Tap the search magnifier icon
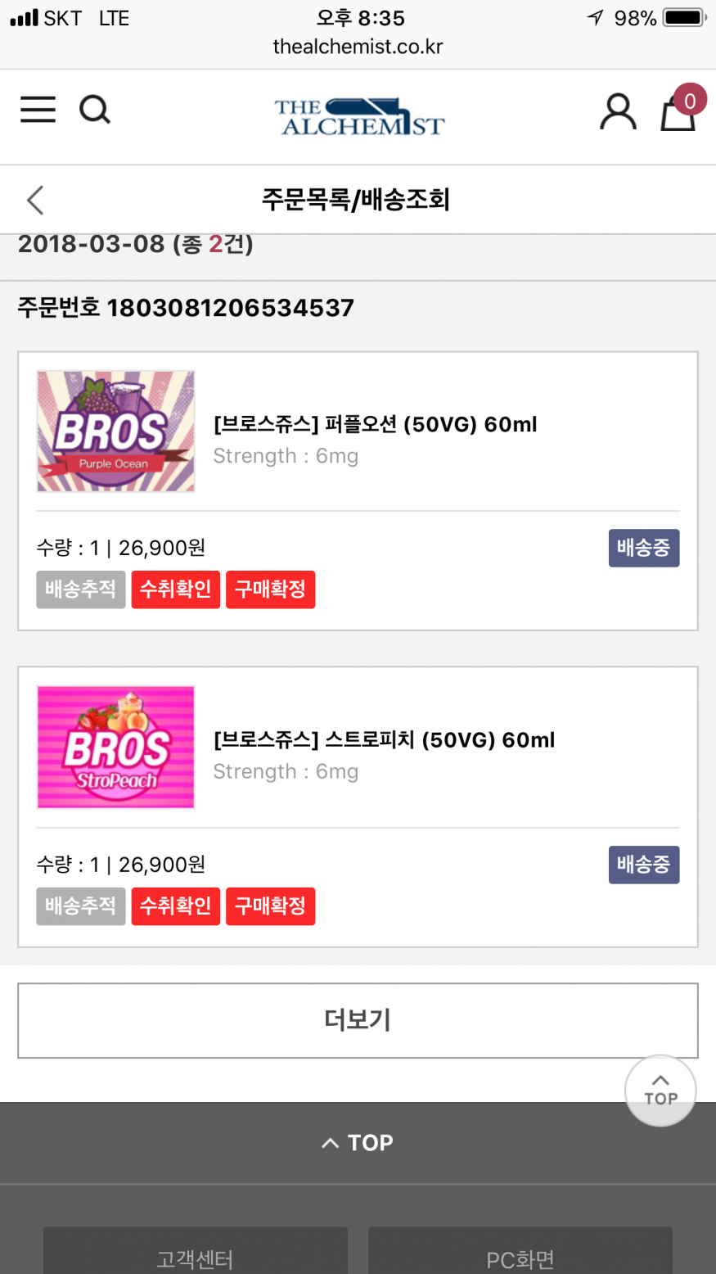This screenshot has height=1274, width=716. click(x=95, y=110)
